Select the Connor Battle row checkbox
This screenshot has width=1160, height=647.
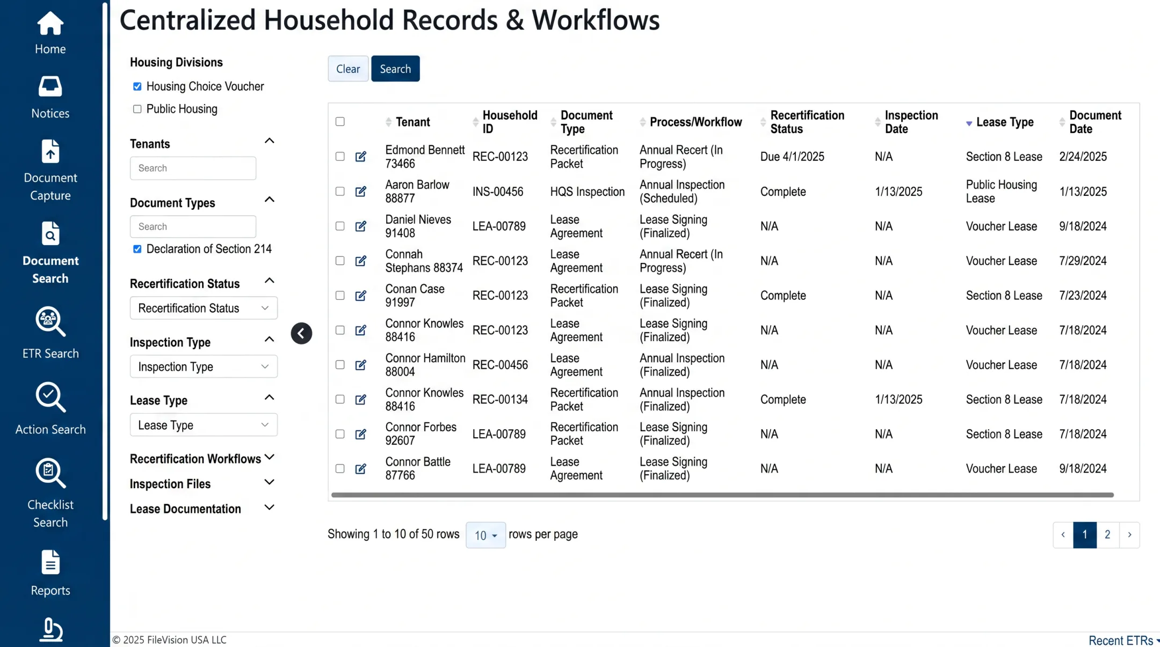point(340,469)
